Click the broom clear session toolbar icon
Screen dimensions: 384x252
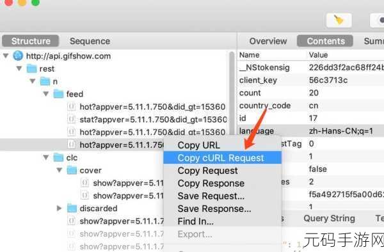[339, 20]
